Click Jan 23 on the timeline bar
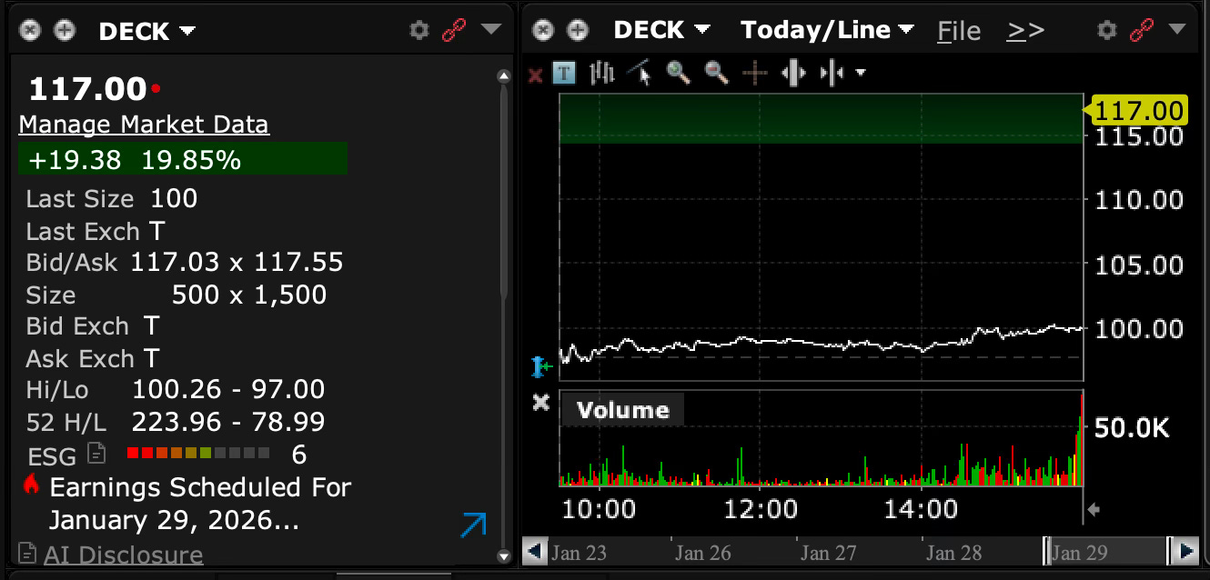 click(579, 552)
